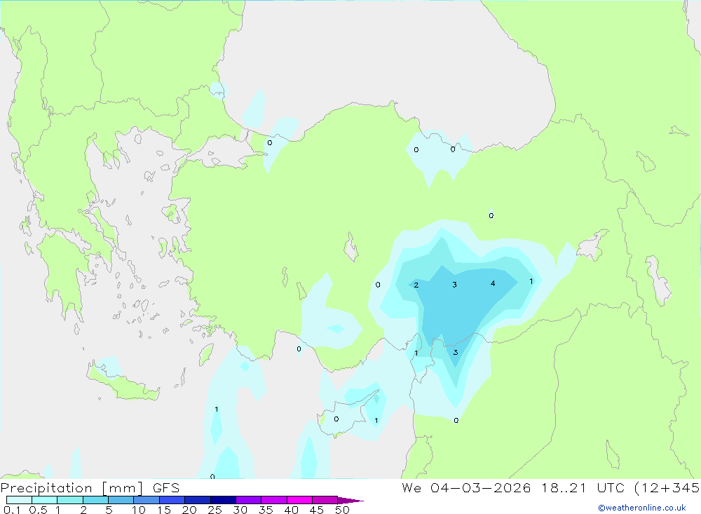Viewport: 701px width, 514px height.
Task: Click the legend scale label '25'
Action: point(215,510)
